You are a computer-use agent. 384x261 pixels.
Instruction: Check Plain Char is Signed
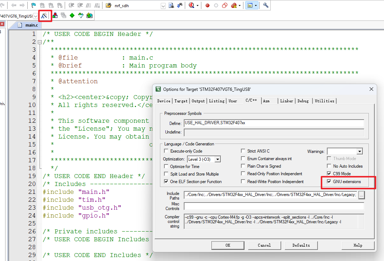click(243, 166)
